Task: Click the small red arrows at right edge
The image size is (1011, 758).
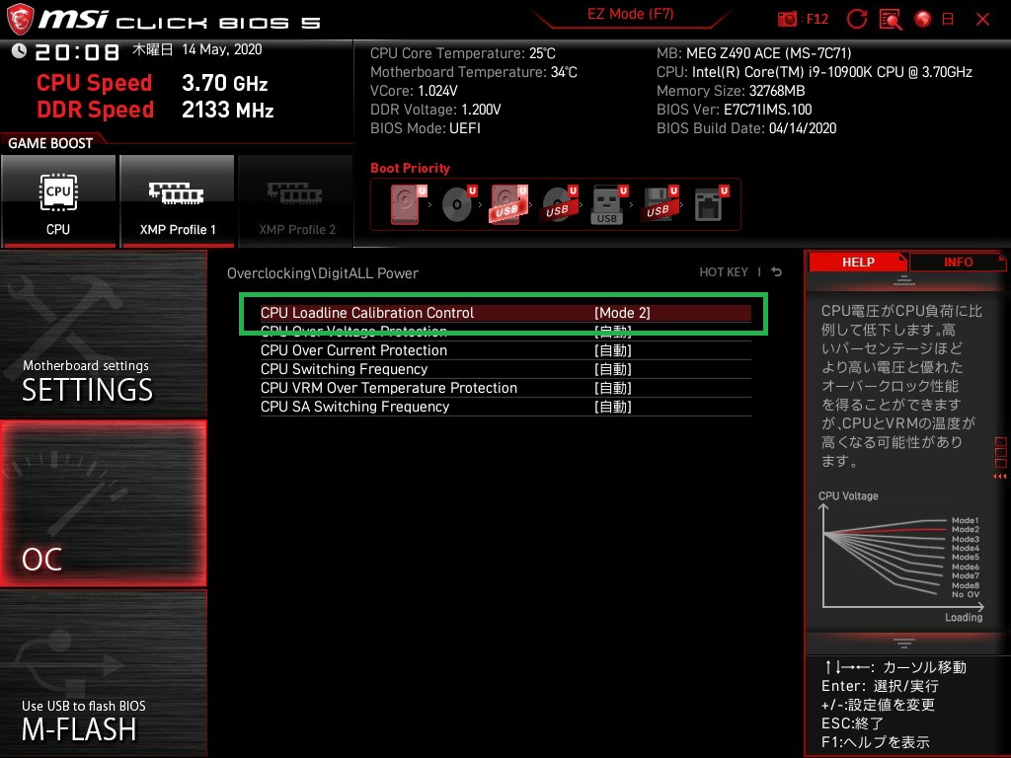Action: coord(999,477)
